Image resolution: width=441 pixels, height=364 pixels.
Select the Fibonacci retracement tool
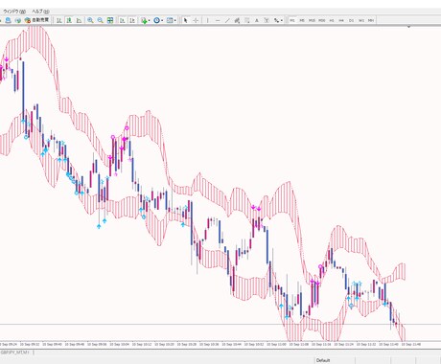pos(246,20)
